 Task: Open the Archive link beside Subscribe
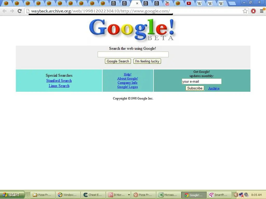(214, 88)
